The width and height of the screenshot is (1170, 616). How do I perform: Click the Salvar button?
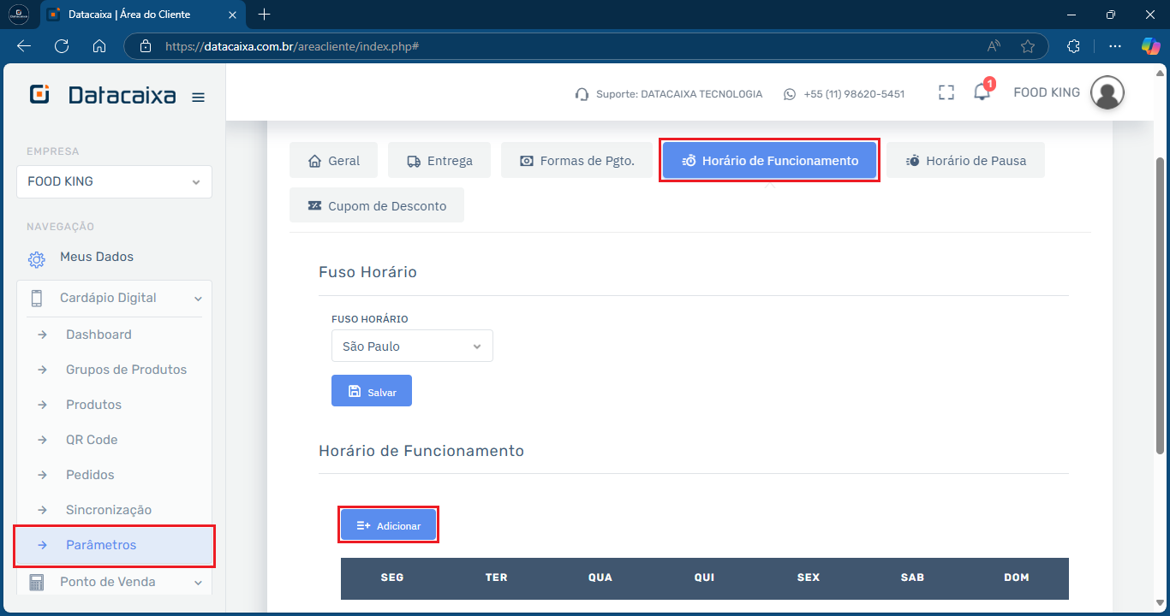click(372, 391)
